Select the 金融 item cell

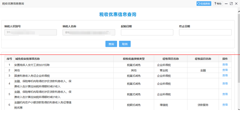pos(203,70)
